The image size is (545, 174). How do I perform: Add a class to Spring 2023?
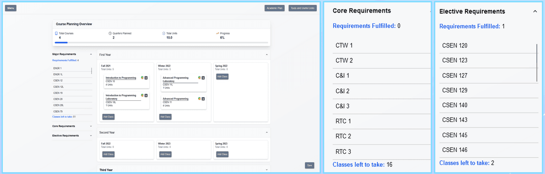point(222,154)
